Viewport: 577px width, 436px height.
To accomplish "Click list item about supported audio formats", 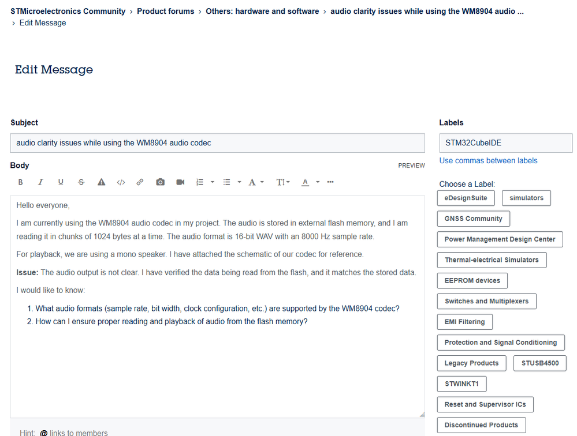I will point(218,309).
